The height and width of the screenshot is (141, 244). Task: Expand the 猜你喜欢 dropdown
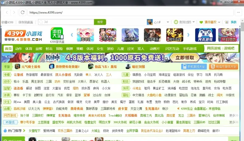[219, 22]
